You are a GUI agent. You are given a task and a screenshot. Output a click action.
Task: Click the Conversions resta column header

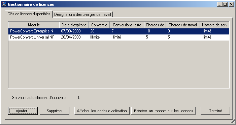tap(127, 25)
